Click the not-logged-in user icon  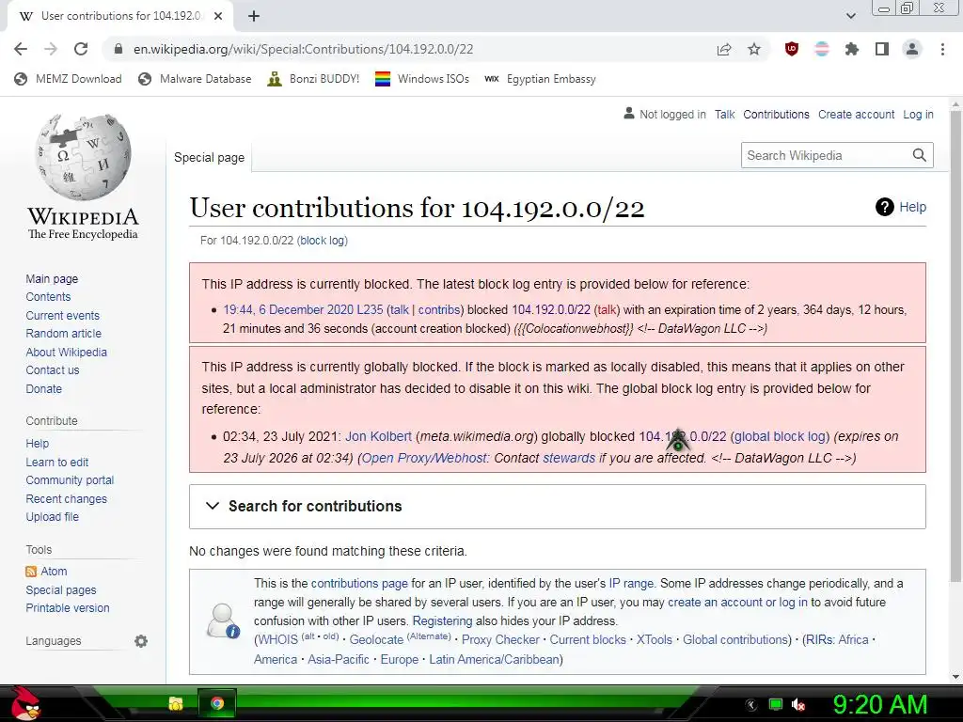[x=628, y=114]
